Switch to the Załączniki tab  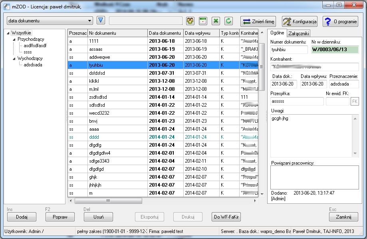[x=298, y=34]
